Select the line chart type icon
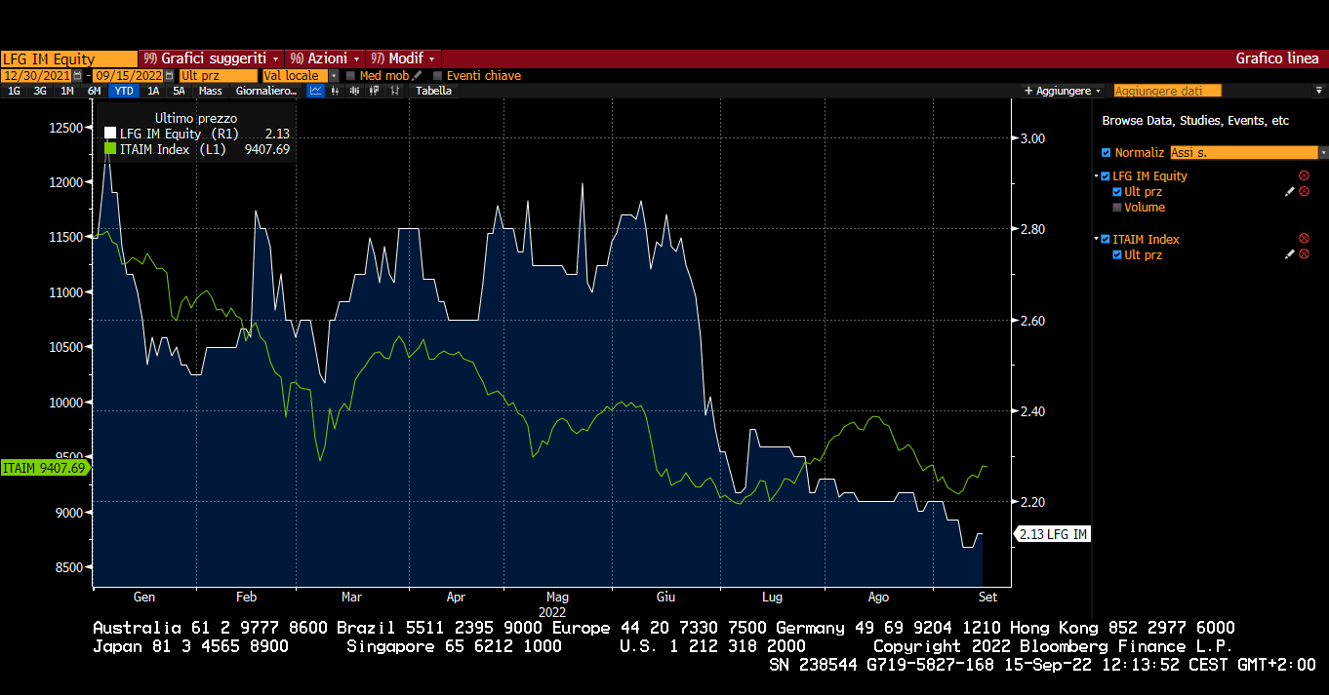Viewport: 1329px width, 695px height. click(315, 91)
